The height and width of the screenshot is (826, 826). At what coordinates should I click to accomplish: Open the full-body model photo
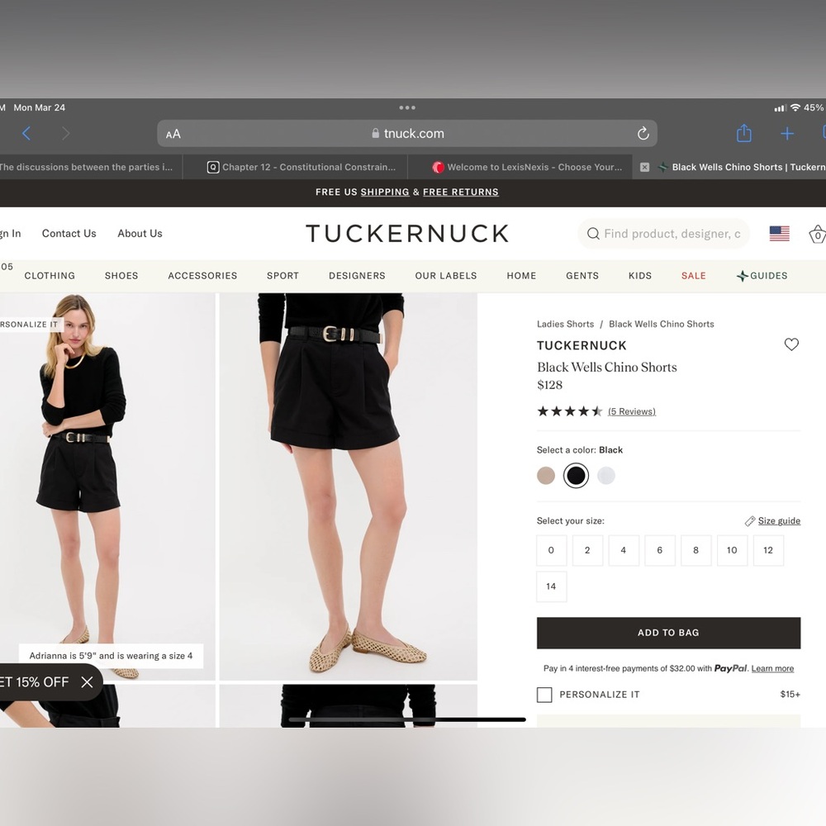107,487
